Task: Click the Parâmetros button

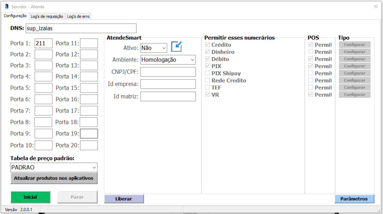Action: pos(354,199)
